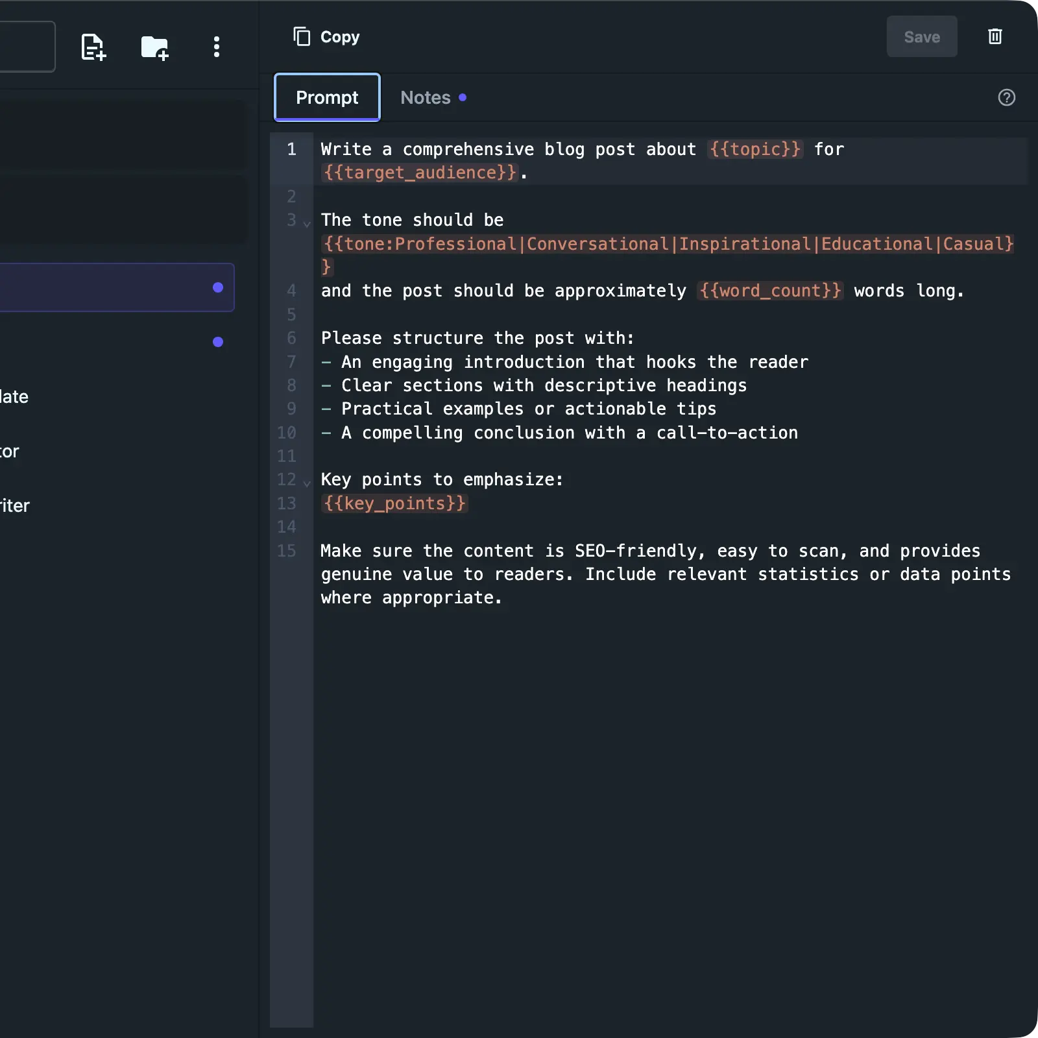The width and height of the screenshot is (1038, 1038).
Task: Click line number 15 in the gutter
Action: coord(287,551)
